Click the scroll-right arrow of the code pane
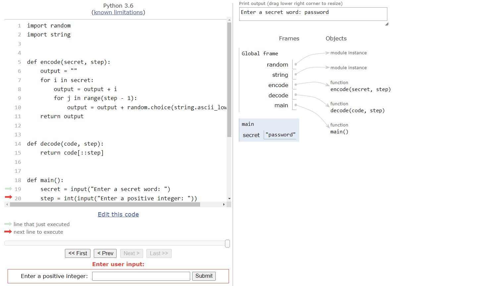 point(224,205)
